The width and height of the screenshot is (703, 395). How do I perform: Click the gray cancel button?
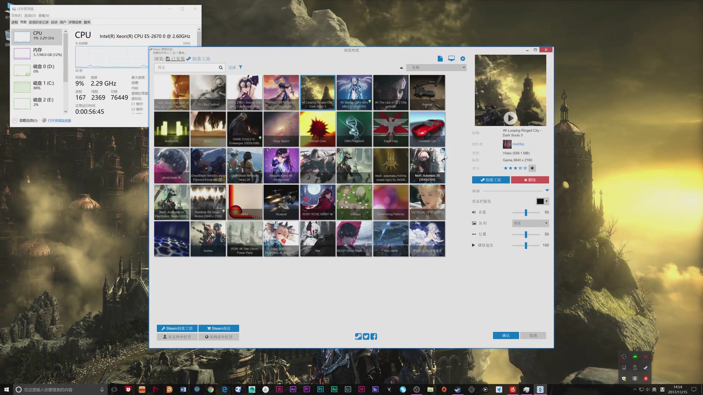pyautogui.click(x=533, y=335)
